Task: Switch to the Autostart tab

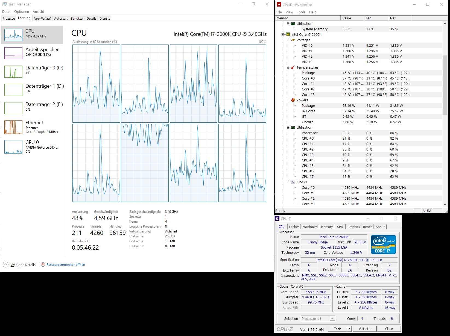Action: [61, 19]
